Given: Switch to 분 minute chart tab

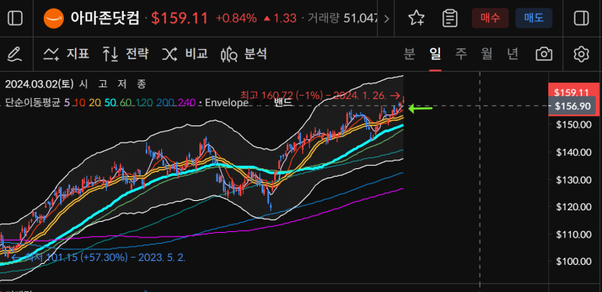Looking at the screenshot, I should (x=410, y=54).
